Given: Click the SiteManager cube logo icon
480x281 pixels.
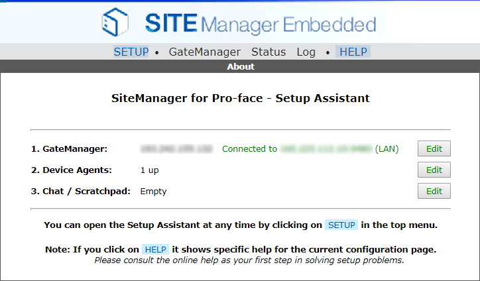Looking at the screenshot, I should point(115,22).
